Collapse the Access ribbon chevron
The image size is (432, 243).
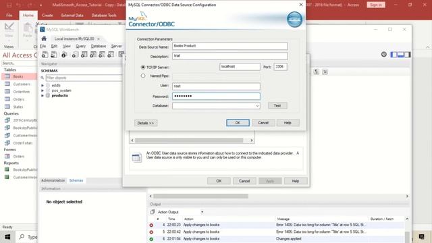[427, 47]
